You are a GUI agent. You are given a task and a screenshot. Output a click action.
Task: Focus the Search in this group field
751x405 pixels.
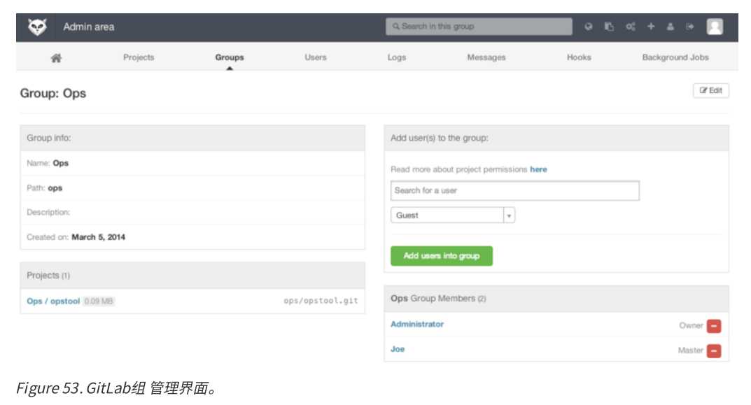479,27
